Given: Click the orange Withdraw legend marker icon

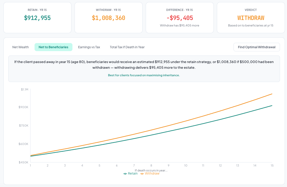Looking at the screenshot, I should click(142, 174).
